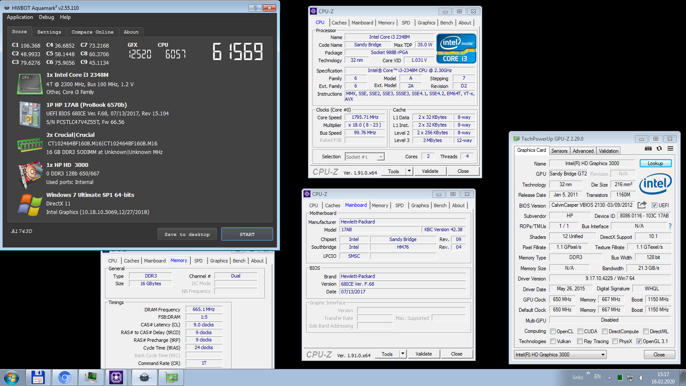
Task: Open the Windows Start button
Action: click(x=12, y=378)
